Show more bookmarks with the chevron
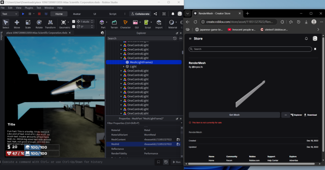 point(318,30)
